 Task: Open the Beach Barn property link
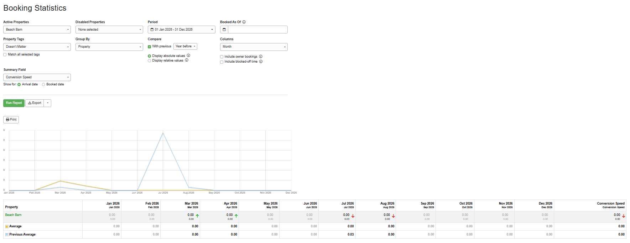(13, 215)
